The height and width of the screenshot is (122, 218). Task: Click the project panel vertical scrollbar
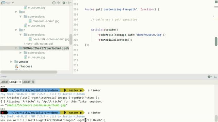tap(71, 39)
